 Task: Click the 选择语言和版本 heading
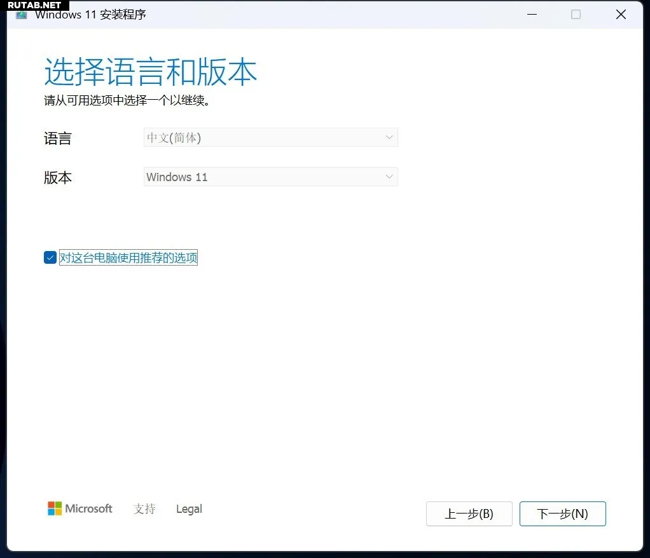click(x=150, y=72)
